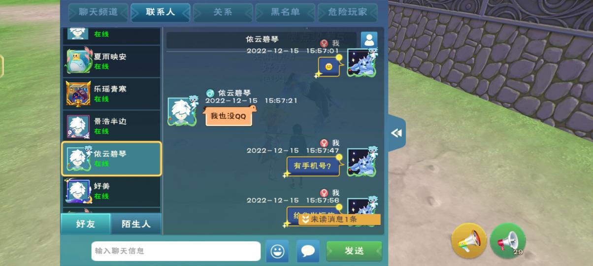Click the speech bubble quick-phrases icon
This screenshot has height=266, width=593.
(308, 251)
